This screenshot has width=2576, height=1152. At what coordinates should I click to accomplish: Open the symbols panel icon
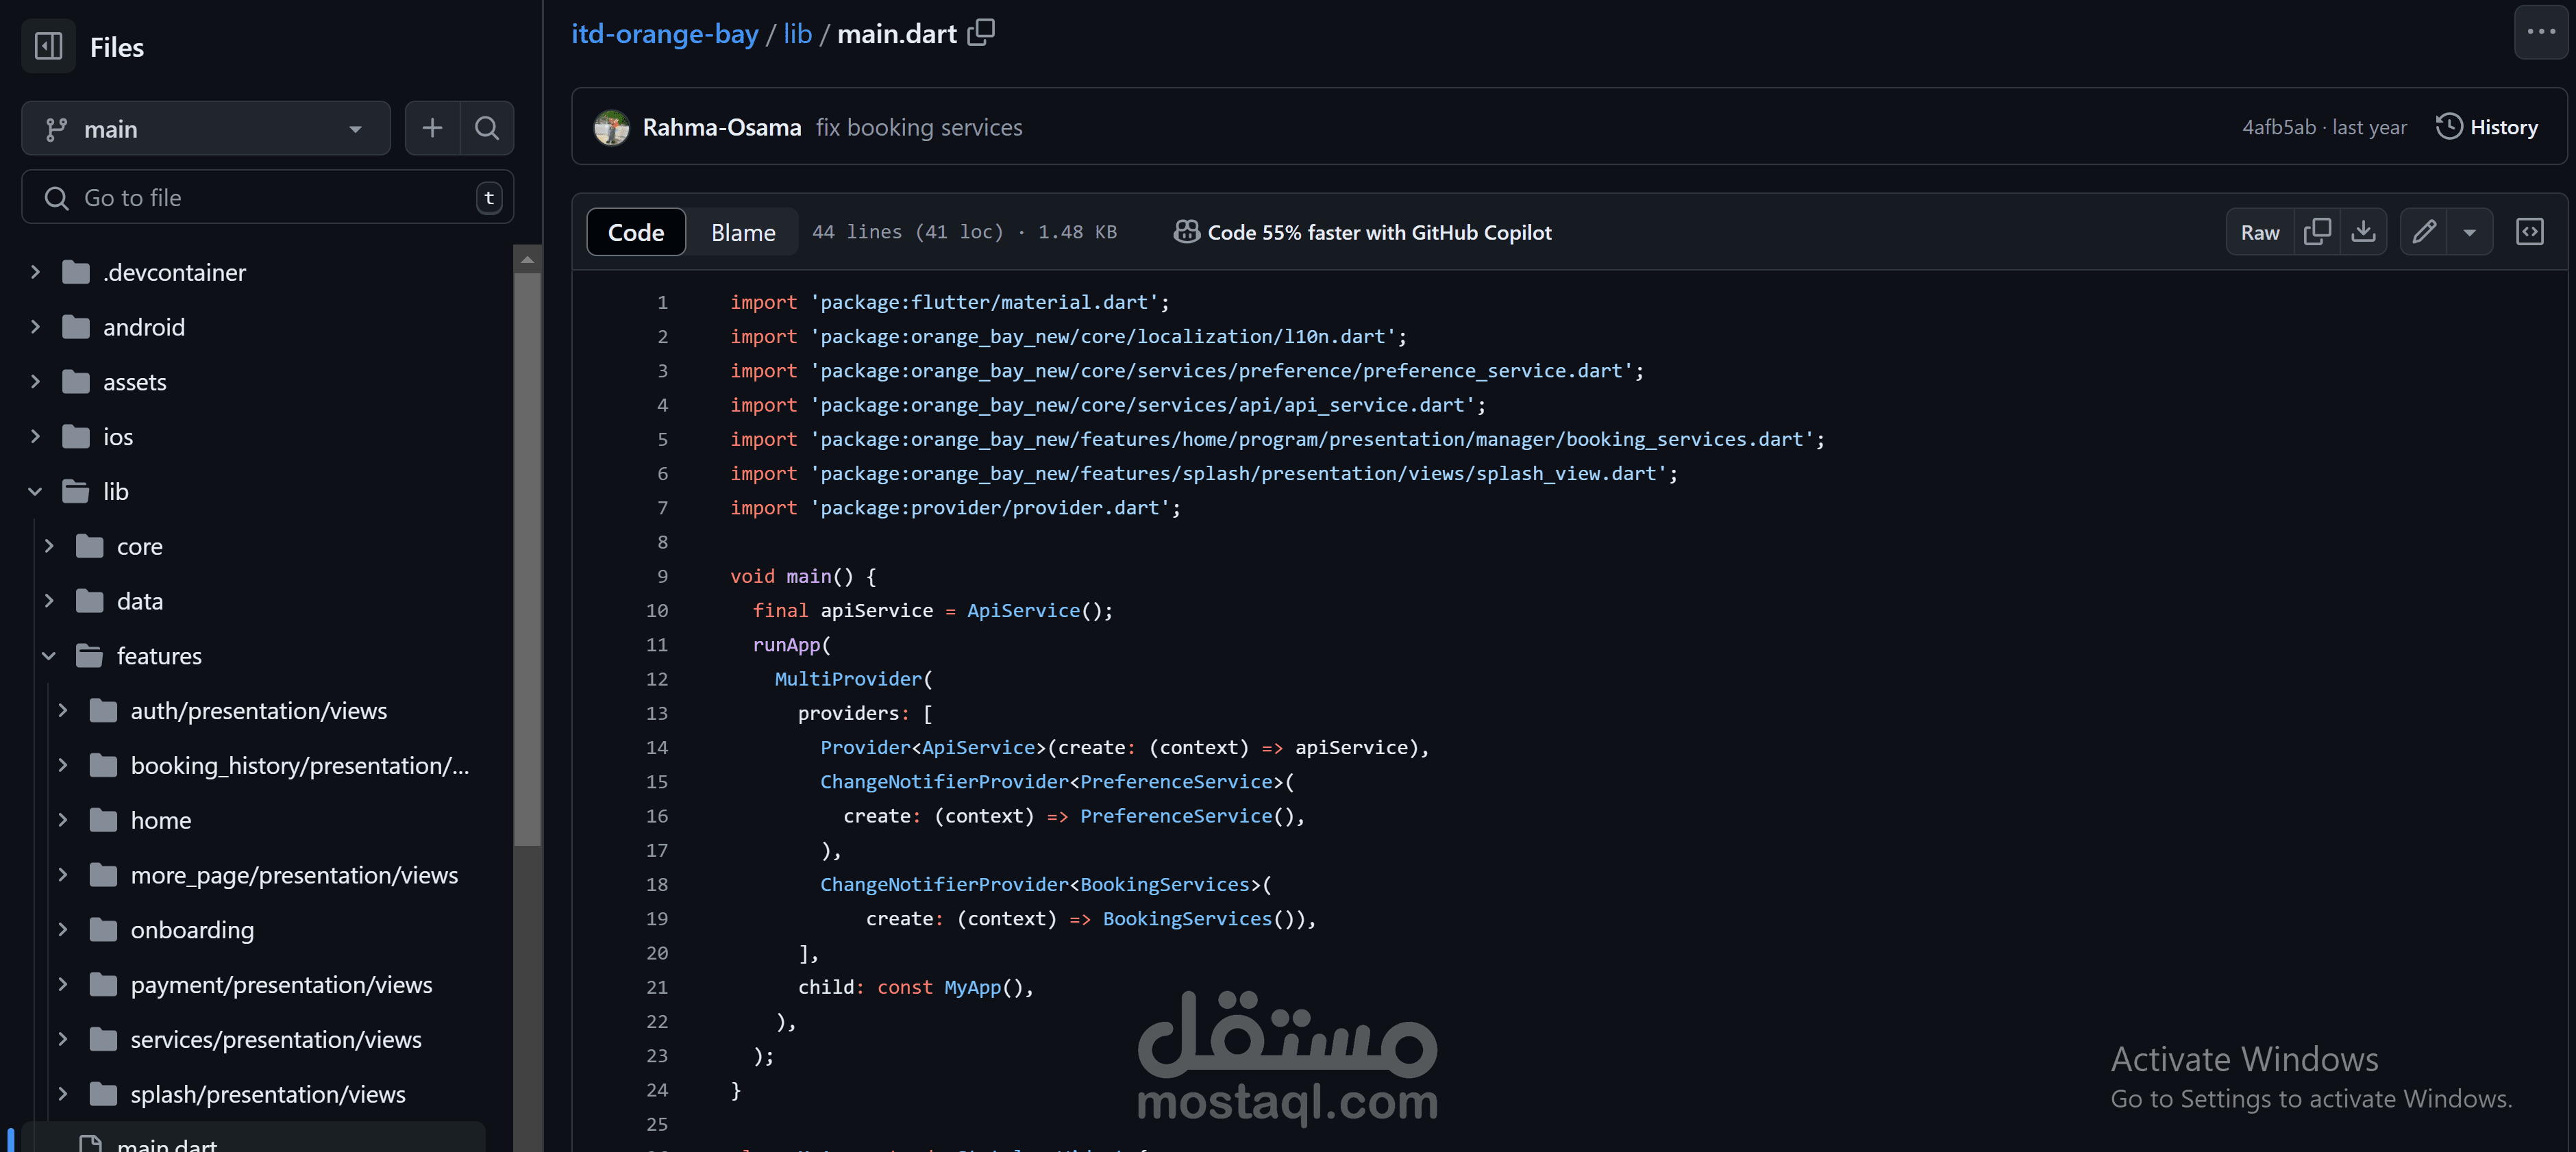coord(2529,232)
